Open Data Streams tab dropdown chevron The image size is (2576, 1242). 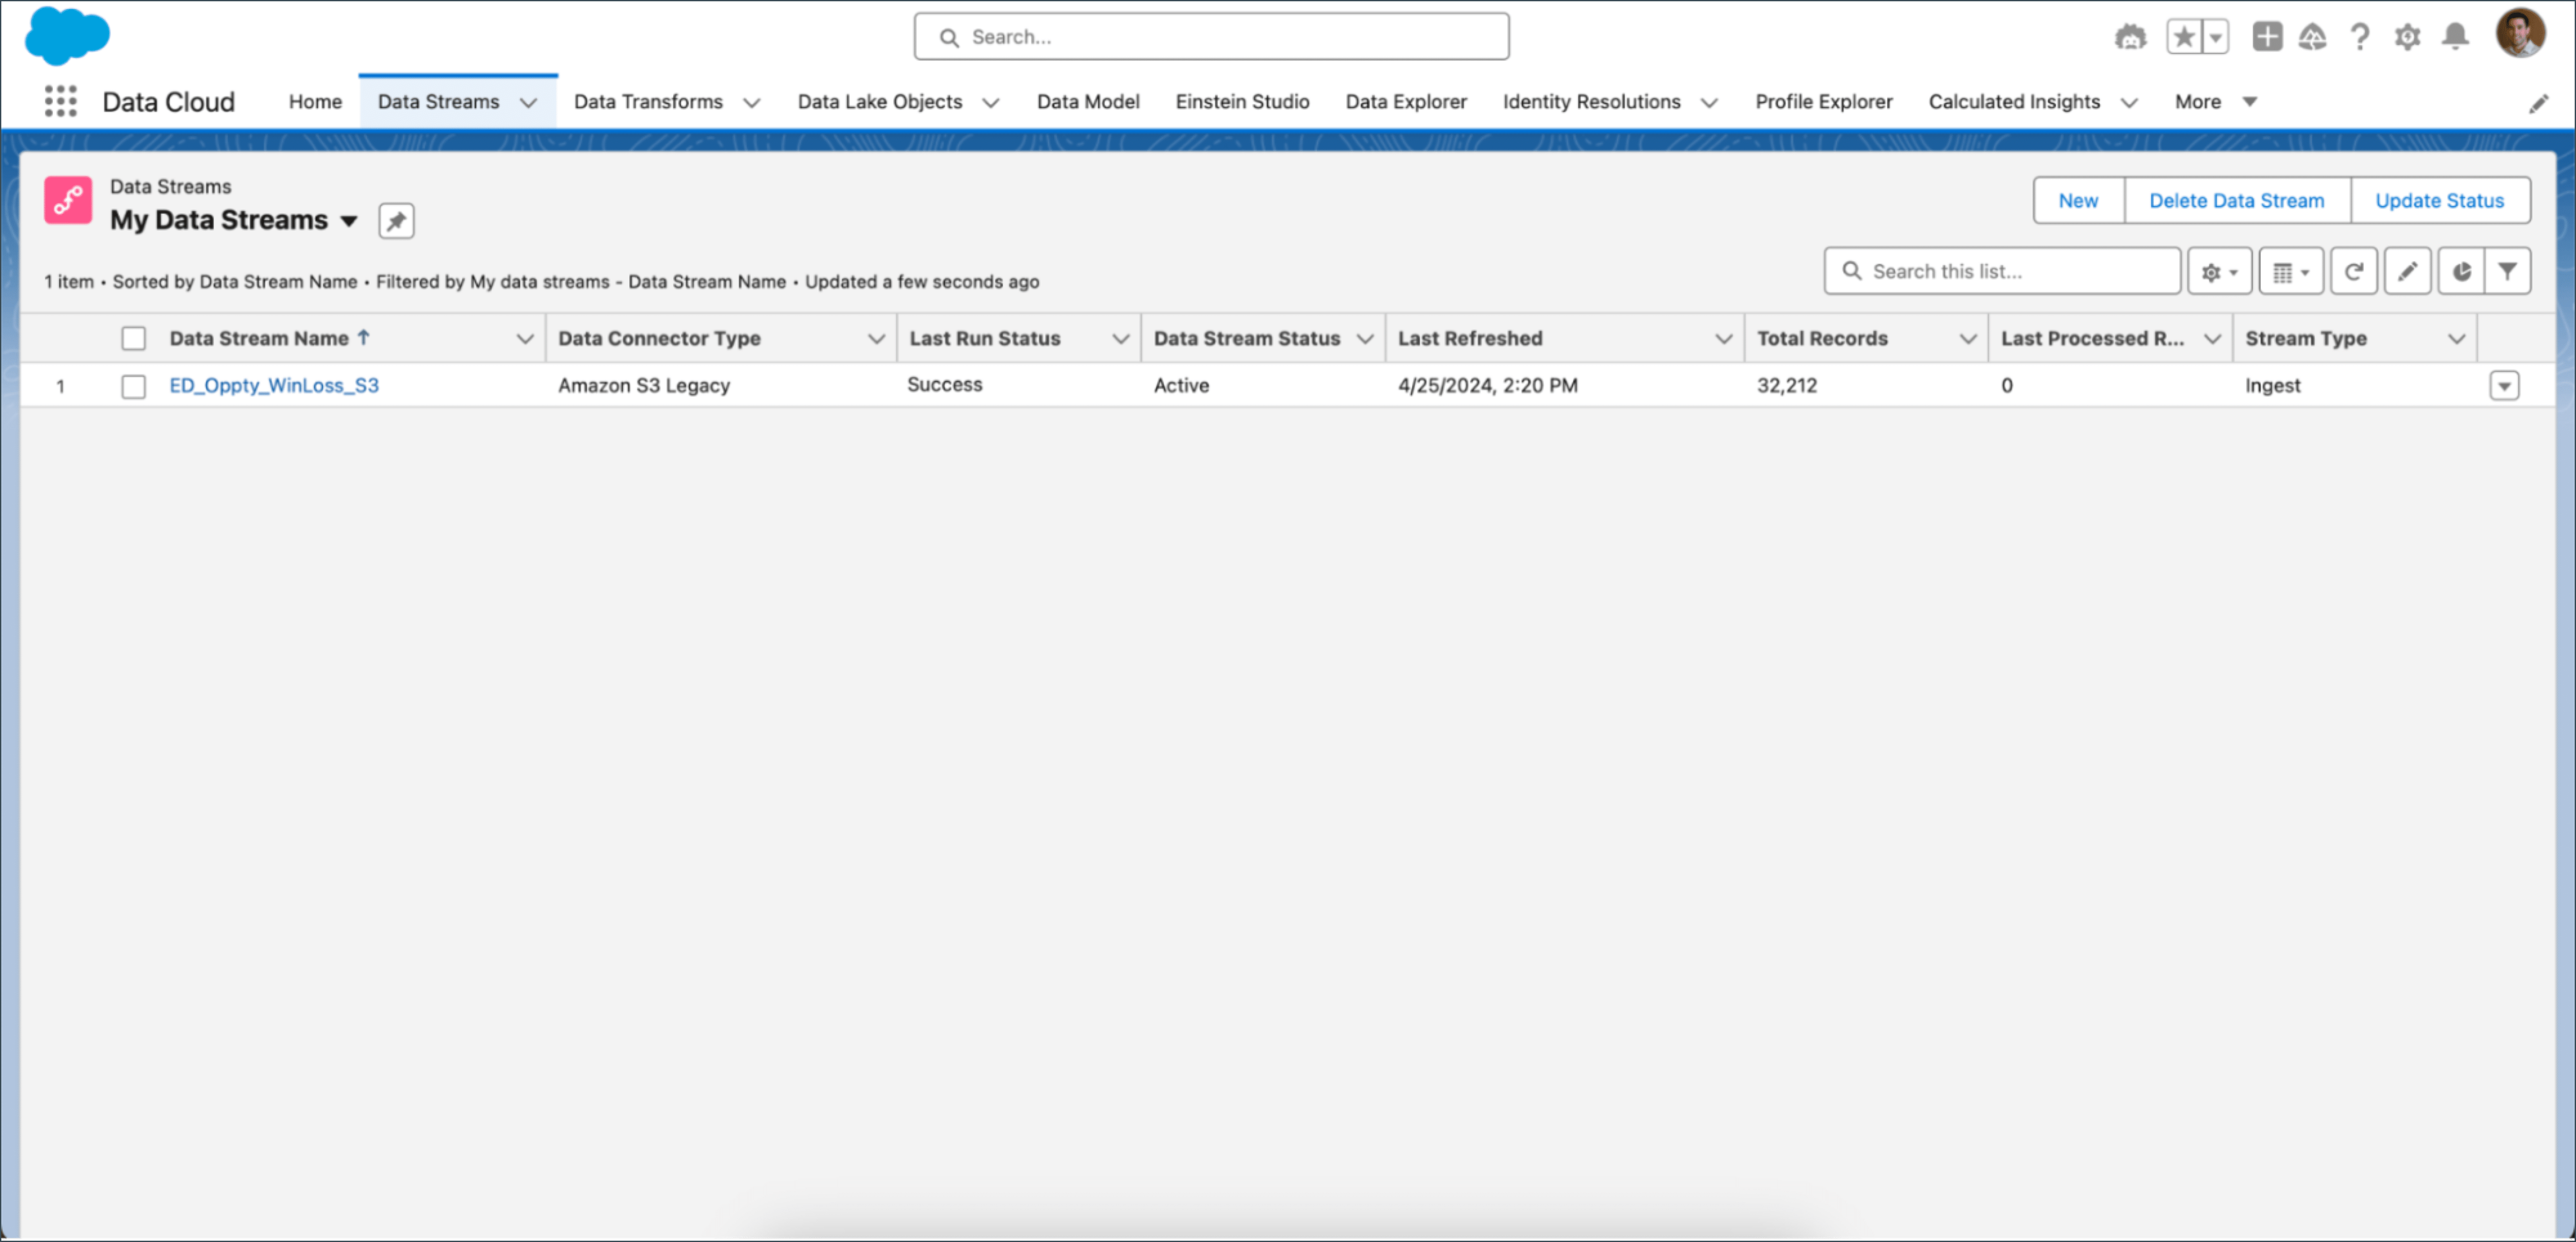528,102
